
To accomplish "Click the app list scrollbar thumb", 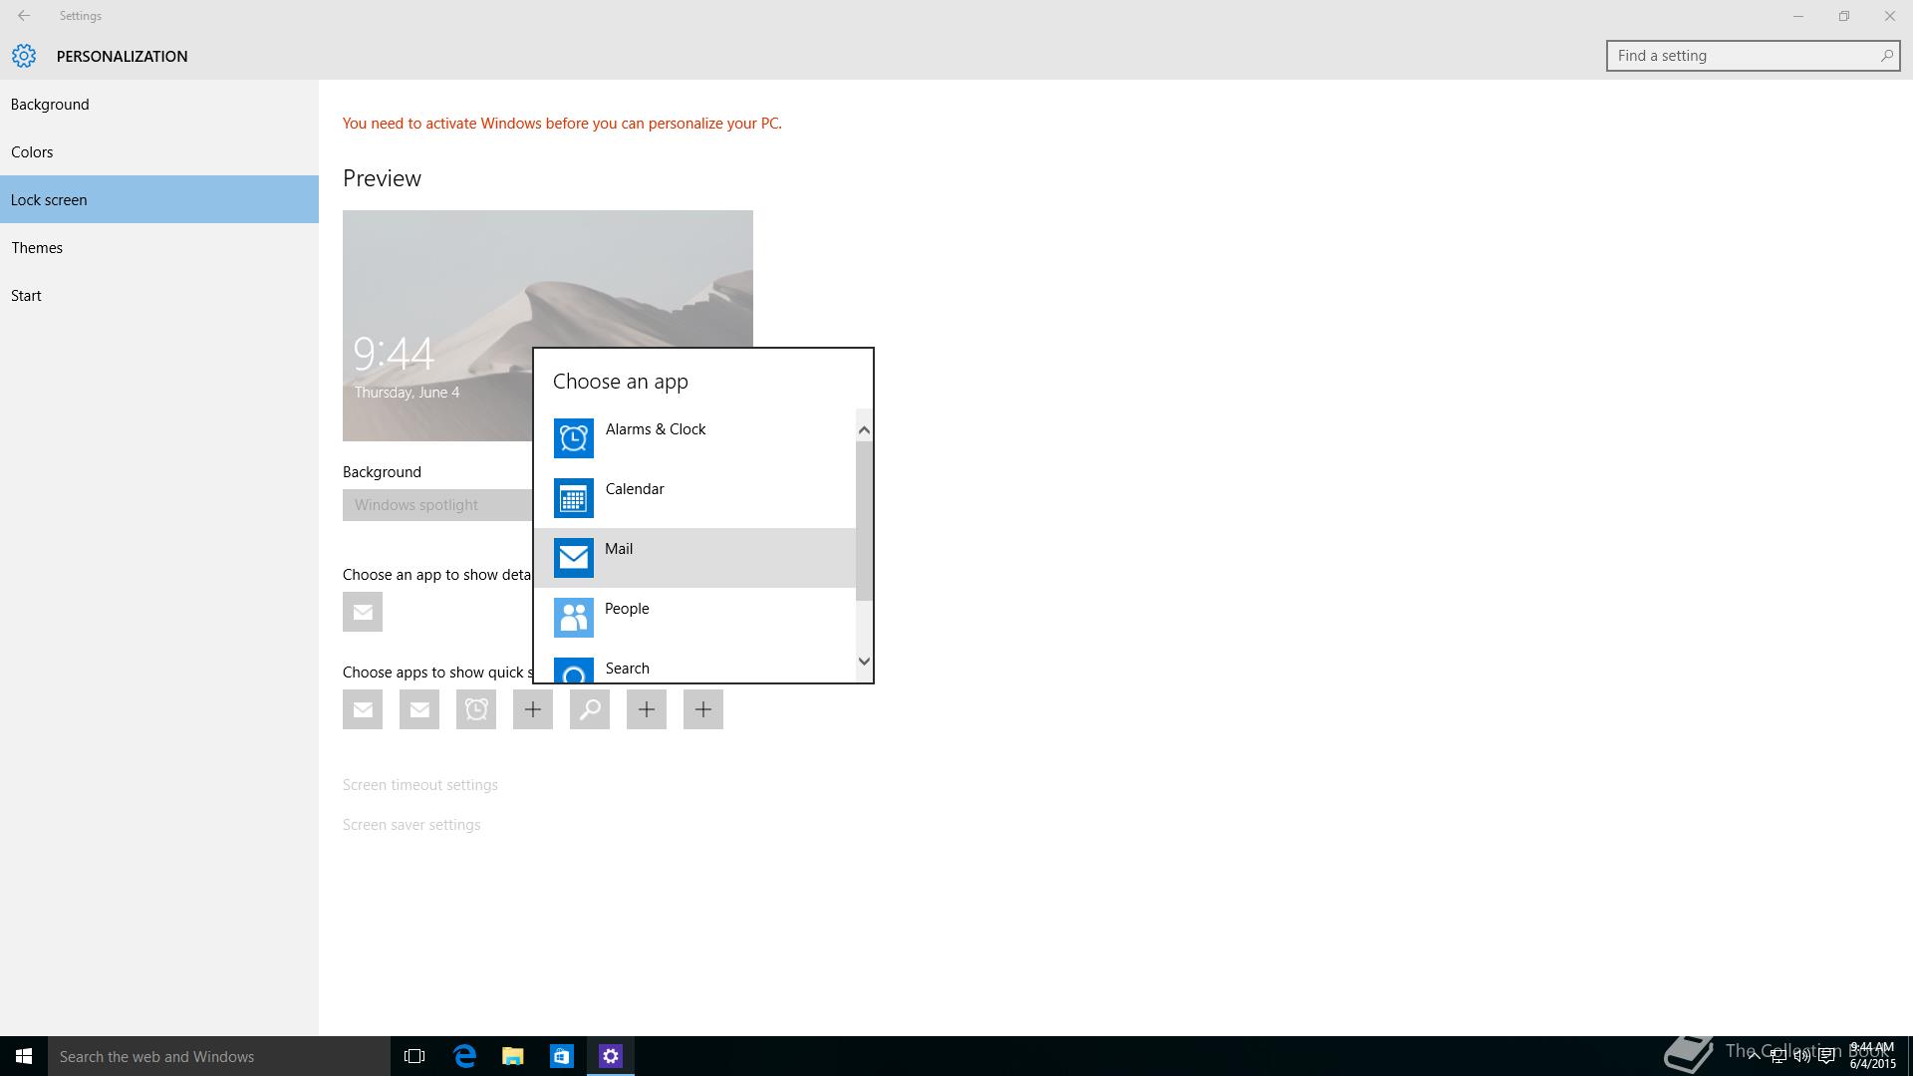I will point(864,520).
